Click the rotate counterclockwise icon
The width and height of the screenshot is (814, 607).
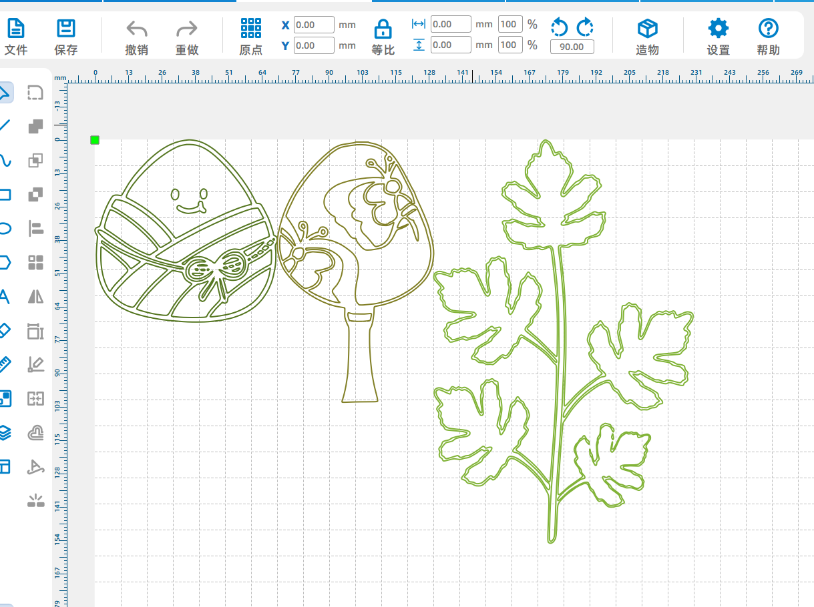559,27
